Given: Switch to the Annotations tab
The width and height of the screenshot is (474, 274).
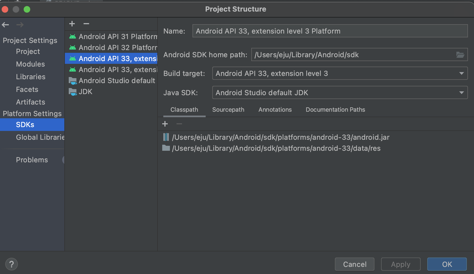Looking at the screenshot, I should pos(275,109).
